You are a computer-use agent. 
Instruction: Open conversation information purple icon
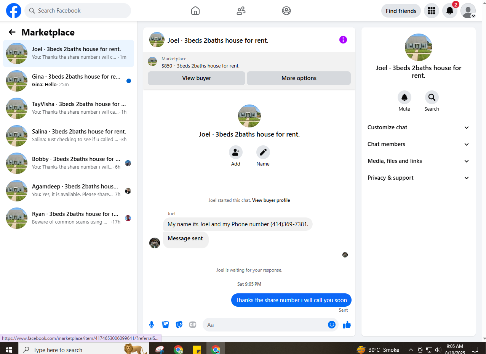[x=343, y=40]
